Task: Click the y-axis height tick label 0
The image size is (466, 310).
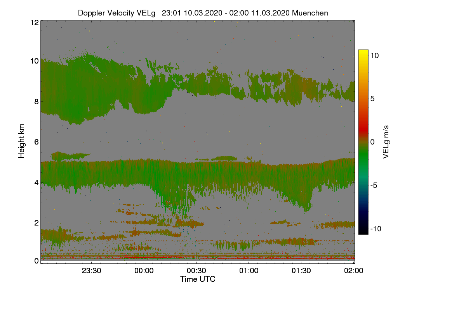Action: coord(36,261)
